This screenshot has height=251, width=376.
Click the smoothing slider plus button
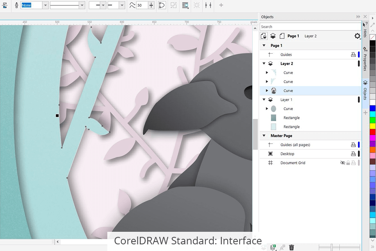(x=151, y=5)
